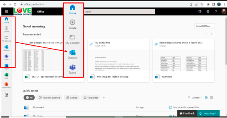Open Excel from the left app rail

[x=6, y=76]
